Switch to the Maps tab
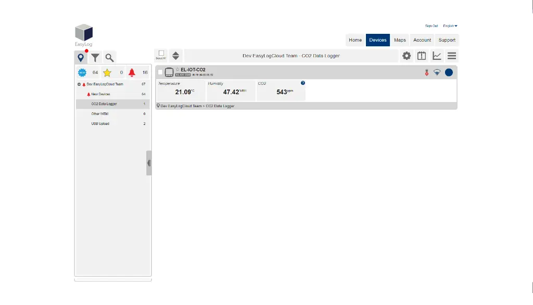Image resolution: width=533 pixels, height=305 pixels. [400, 40]
